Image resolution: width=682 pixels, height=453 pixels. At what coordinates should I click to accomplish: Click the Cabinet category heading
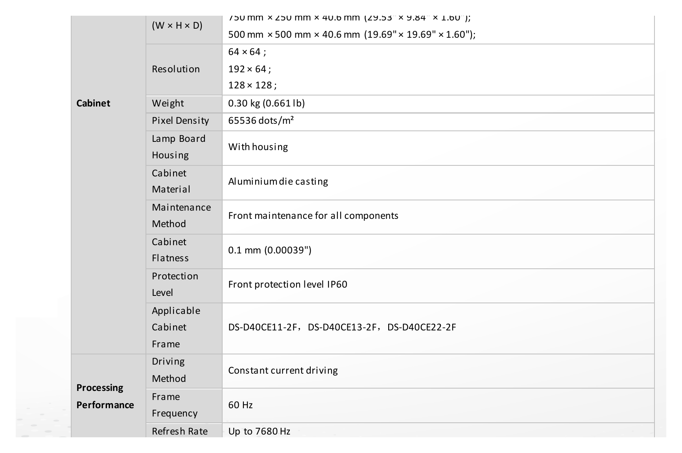[x=93, y=103]
